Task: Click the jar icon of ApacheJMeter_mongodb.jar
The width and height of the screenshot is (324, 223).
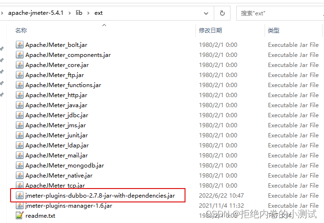Action: [x=20, y=166]
